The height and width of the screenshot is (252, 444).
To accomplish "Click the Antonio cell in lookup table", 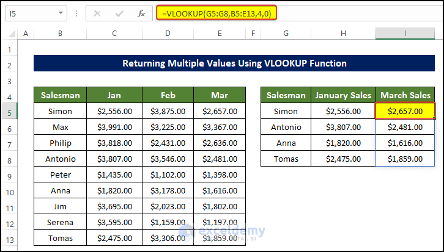I will coord(286,127).
